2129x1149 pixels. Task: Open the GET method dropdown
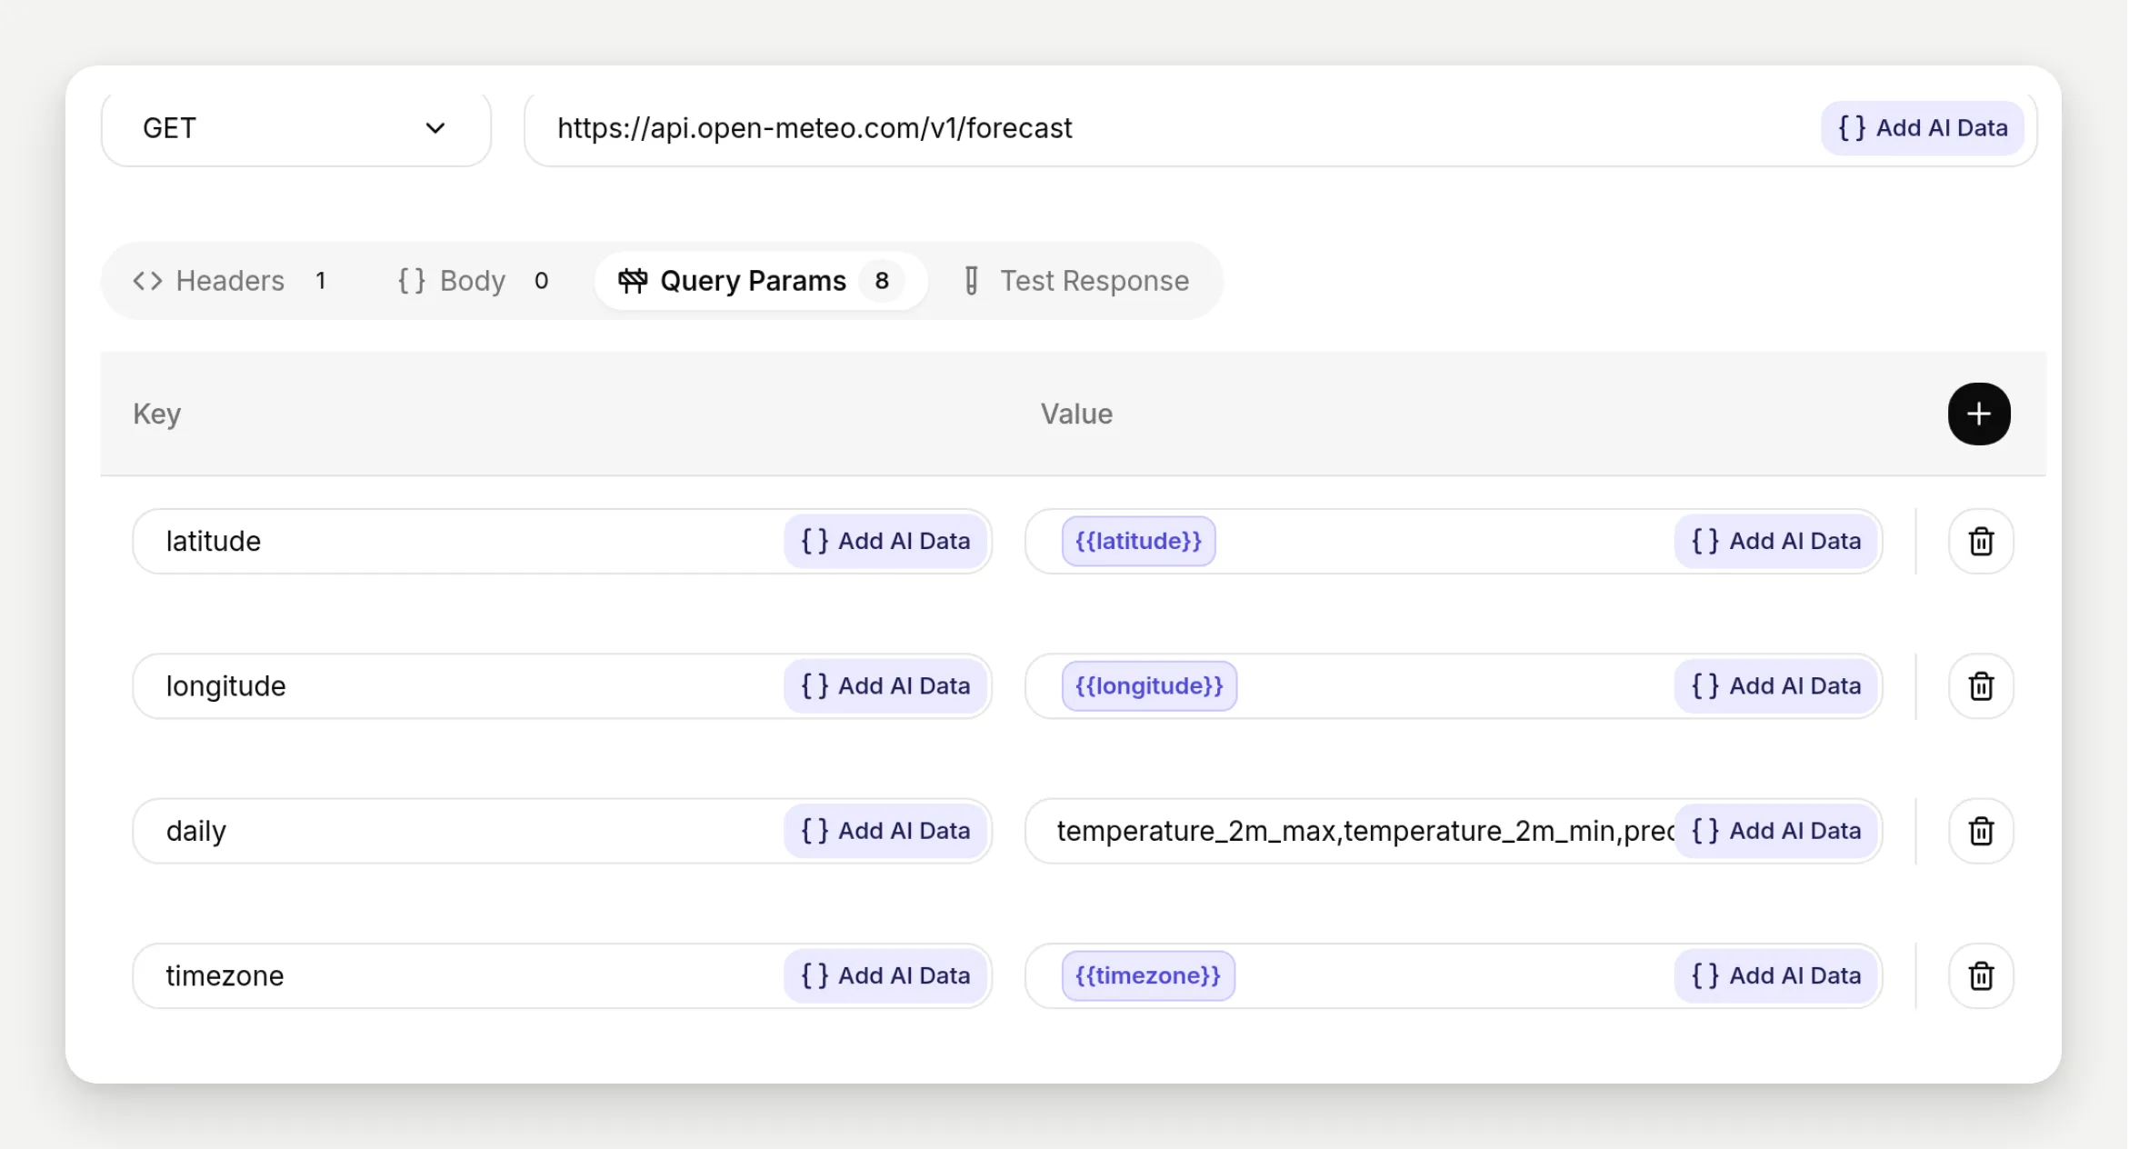[295, 128]
